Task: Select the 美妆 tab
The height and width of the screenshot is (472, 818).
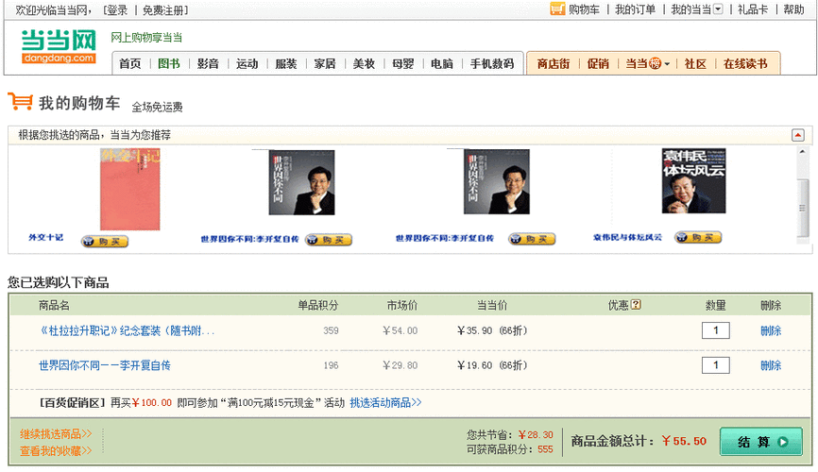Action: (x=364, y=63)
